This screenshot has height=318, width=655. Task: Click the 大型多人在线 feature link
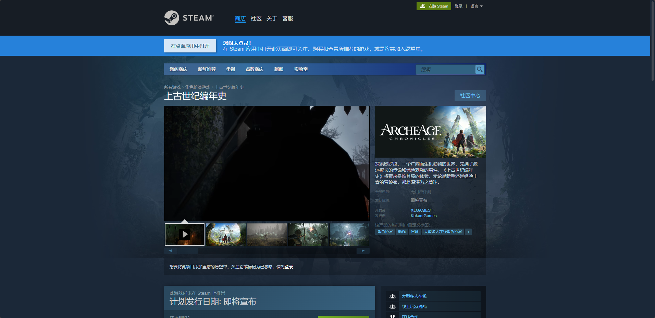click(x=414, y=296)
